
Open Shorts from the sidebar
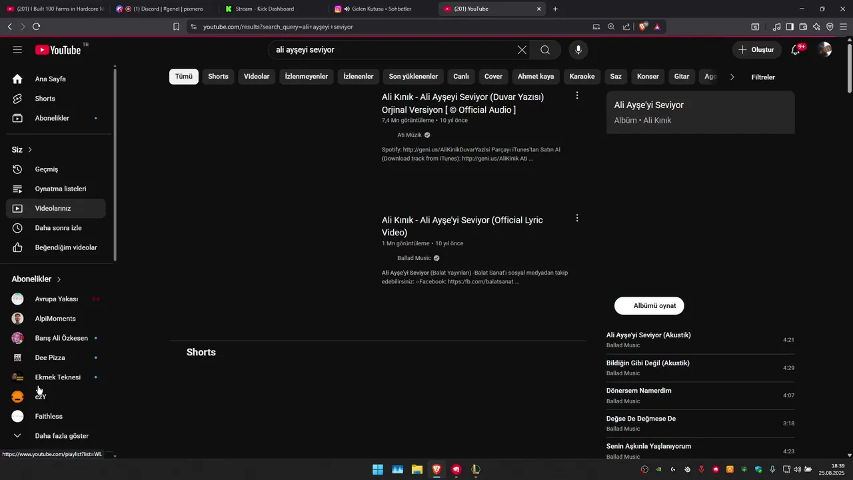pos(55,99)
